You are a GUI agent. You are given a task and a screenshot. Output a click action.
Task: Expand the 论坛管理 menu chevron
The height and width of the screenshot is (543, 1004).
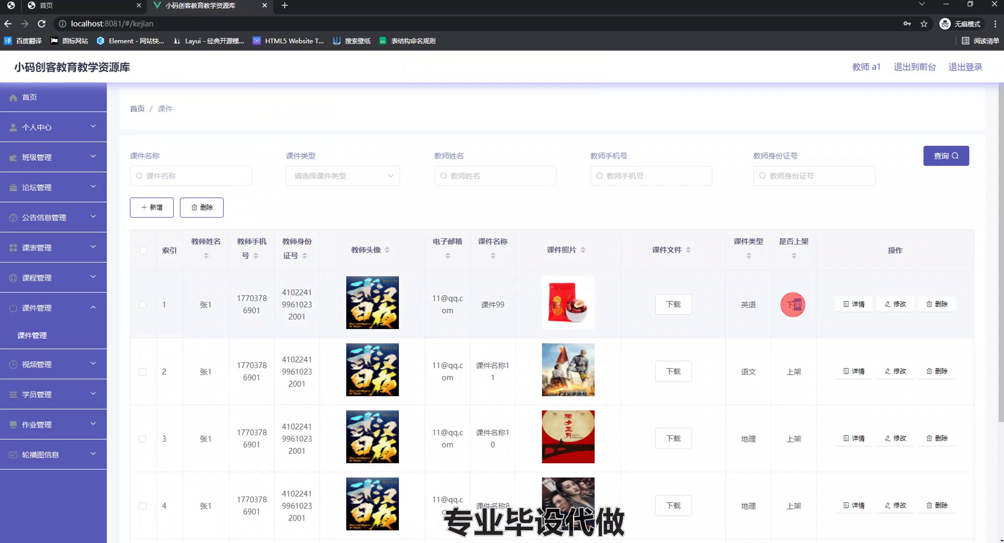tap(93, 187)
